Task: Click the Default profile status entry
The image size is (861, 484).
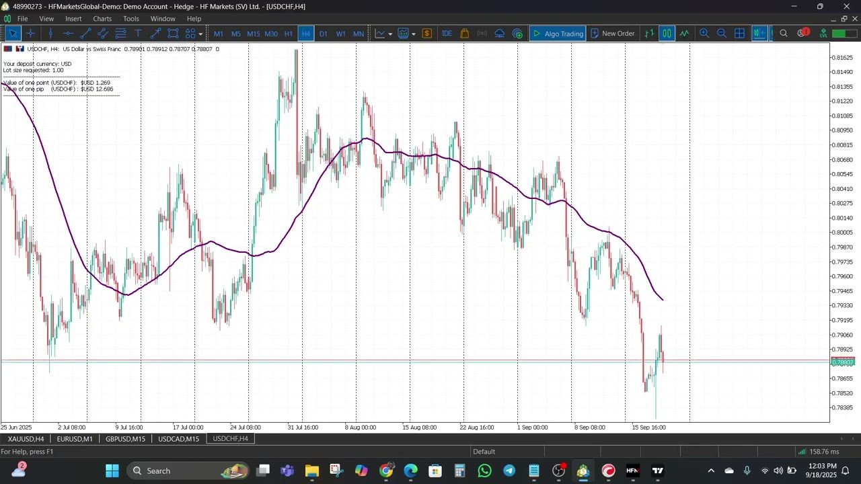Action: [484, 452]
